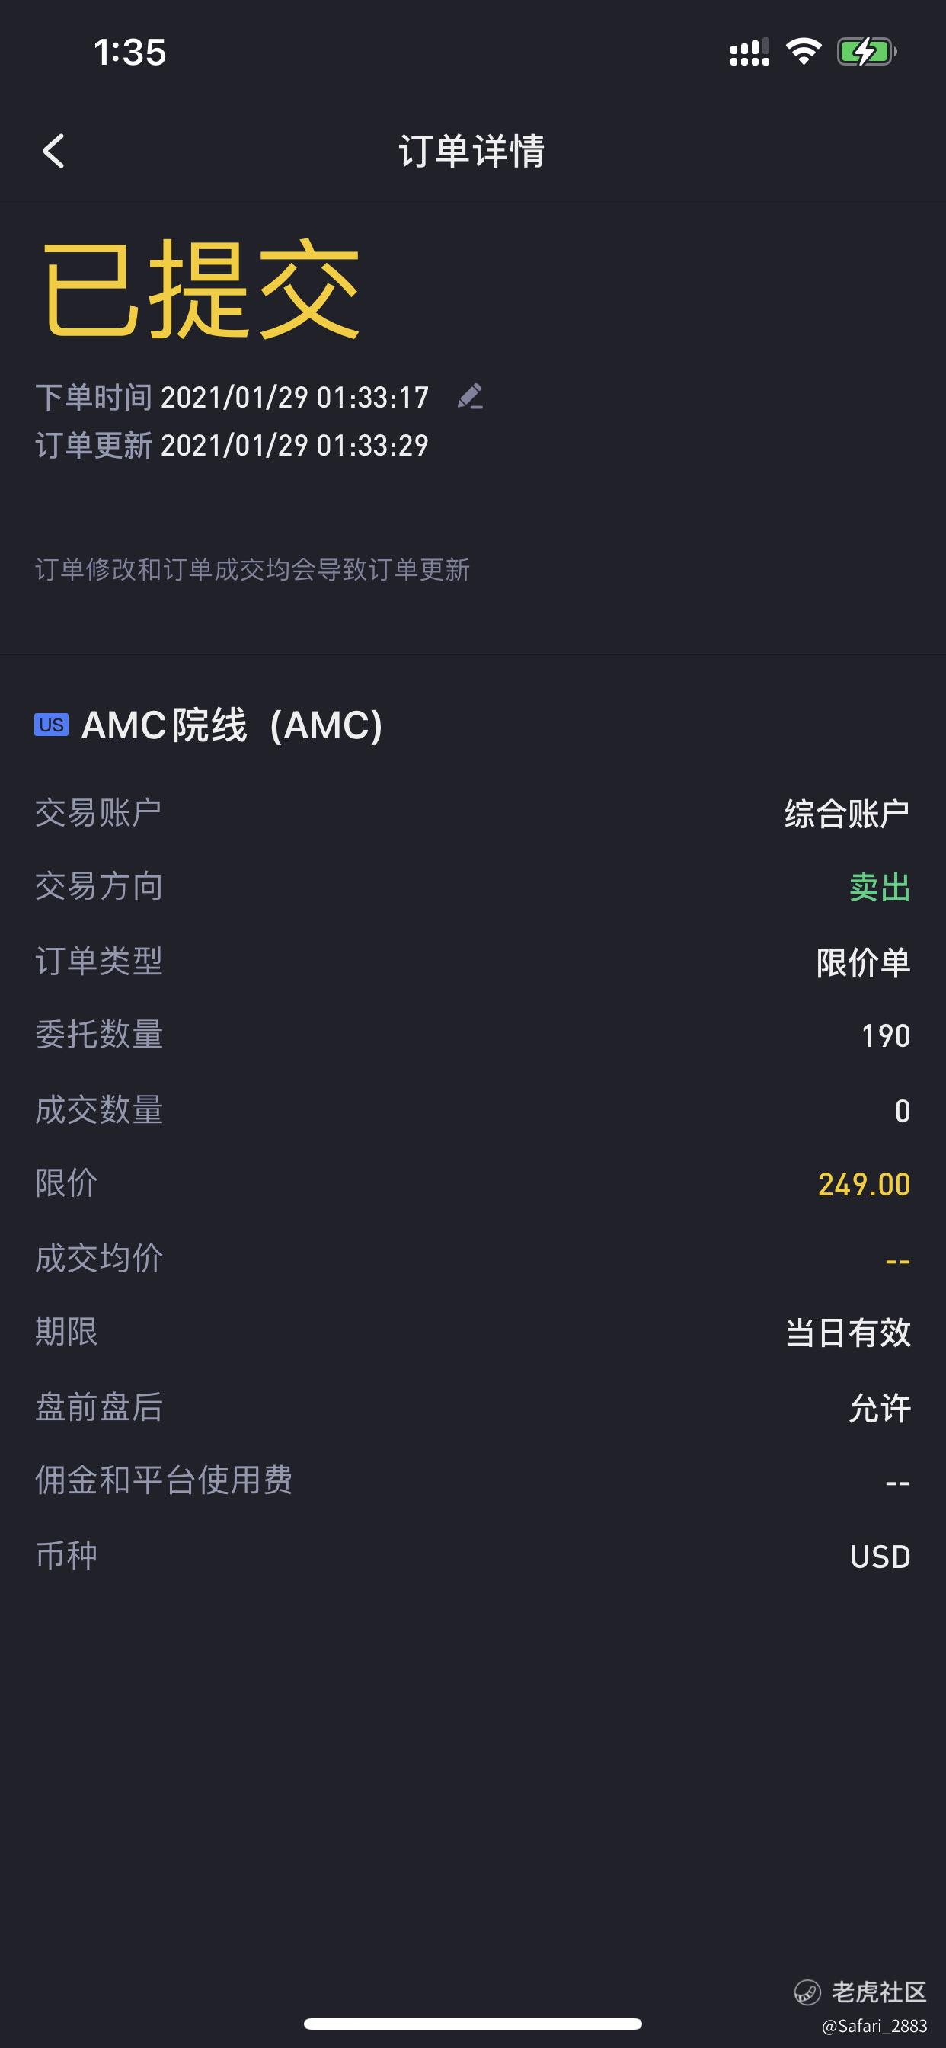
Task: Open AMC院线 (AMC) stock title
Action: 232,725
